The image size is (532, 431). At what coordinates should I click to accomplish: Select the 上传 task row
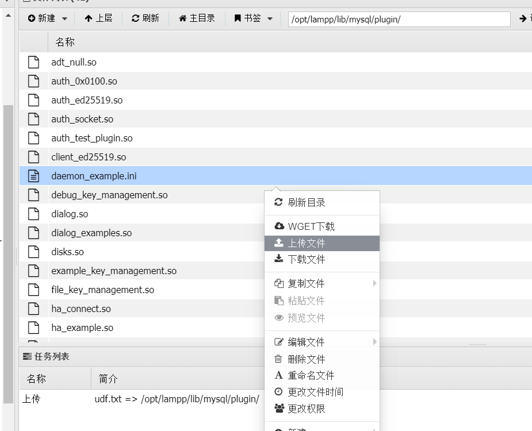[31, 399]
